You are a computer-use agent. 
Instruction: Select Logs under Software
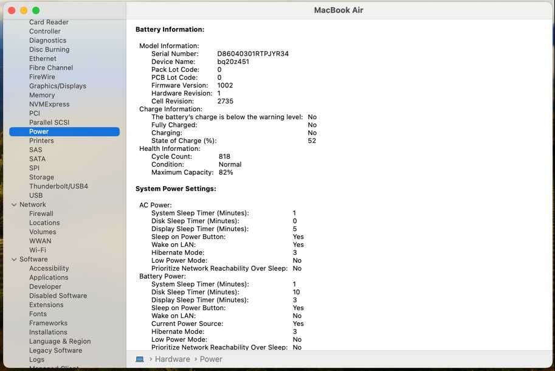coord(36,359)
